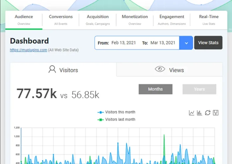Toggle Visitors this month legend item

click(116, 112)
